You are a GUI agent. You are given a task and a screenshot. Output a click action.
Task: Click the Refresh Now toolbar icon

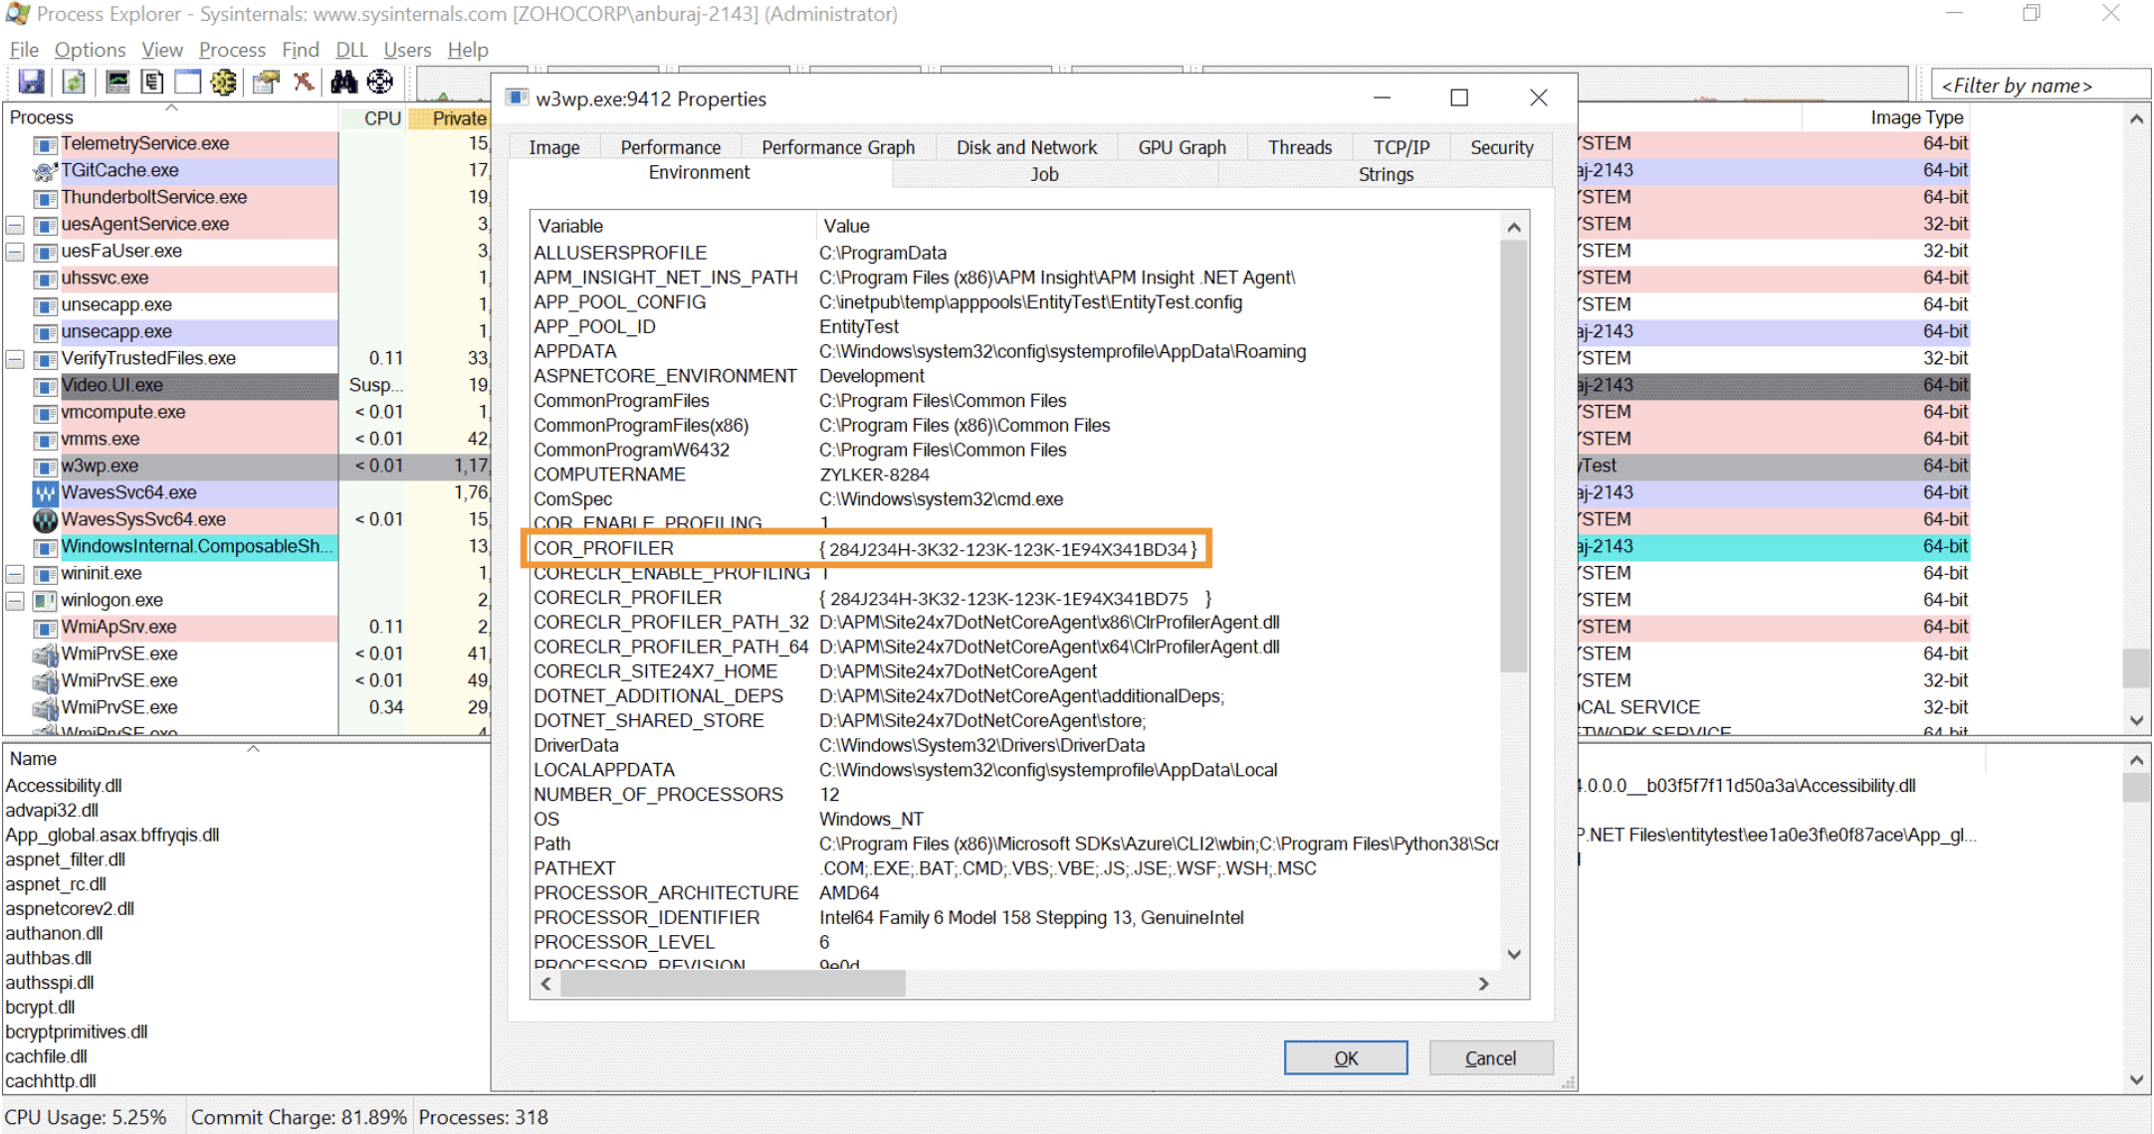point(74,83)
